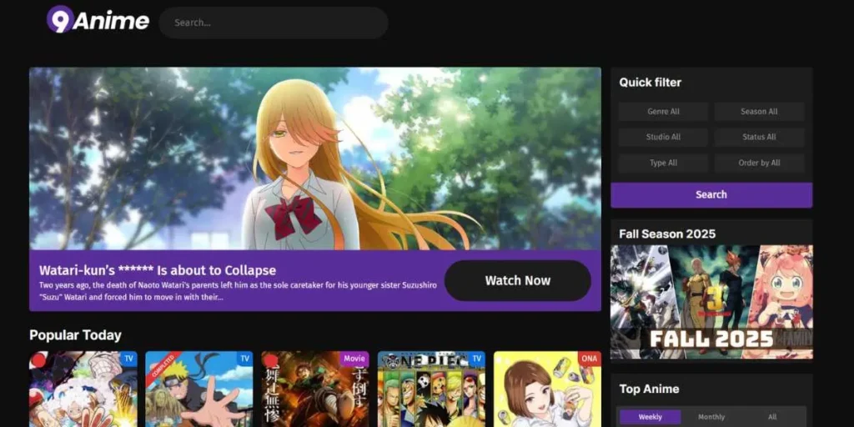Image resolution: width=854 pixels, height=427 pixels.
Task: Click the Watari-kun hero banner image
Action: click(x=314, y=158)
